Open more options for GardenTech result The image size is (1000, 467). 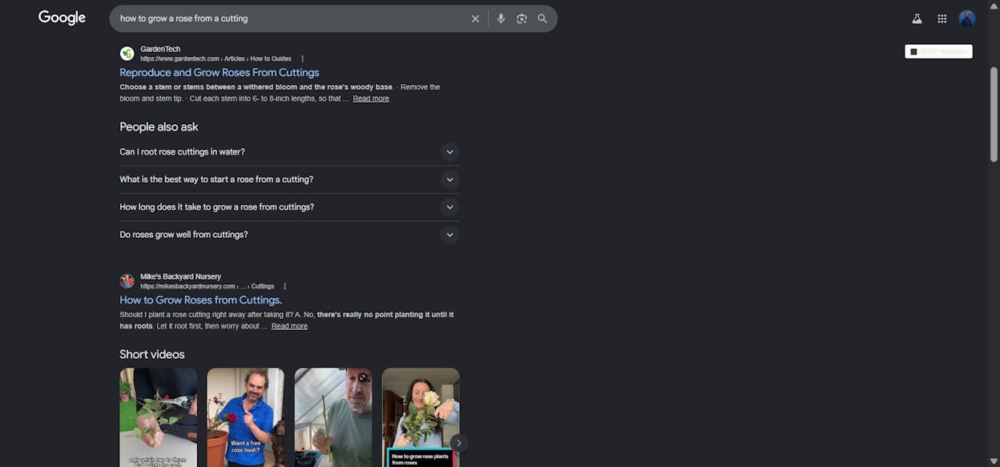302,58
